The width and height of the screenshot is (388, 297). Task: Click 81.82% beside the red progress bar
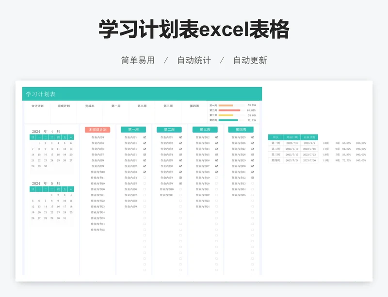pyautogui.click(x=251, y=110)
